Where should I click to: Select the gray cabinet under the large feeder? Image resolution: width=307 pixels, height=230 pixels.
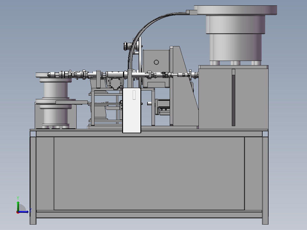click(x=234, y=97)
